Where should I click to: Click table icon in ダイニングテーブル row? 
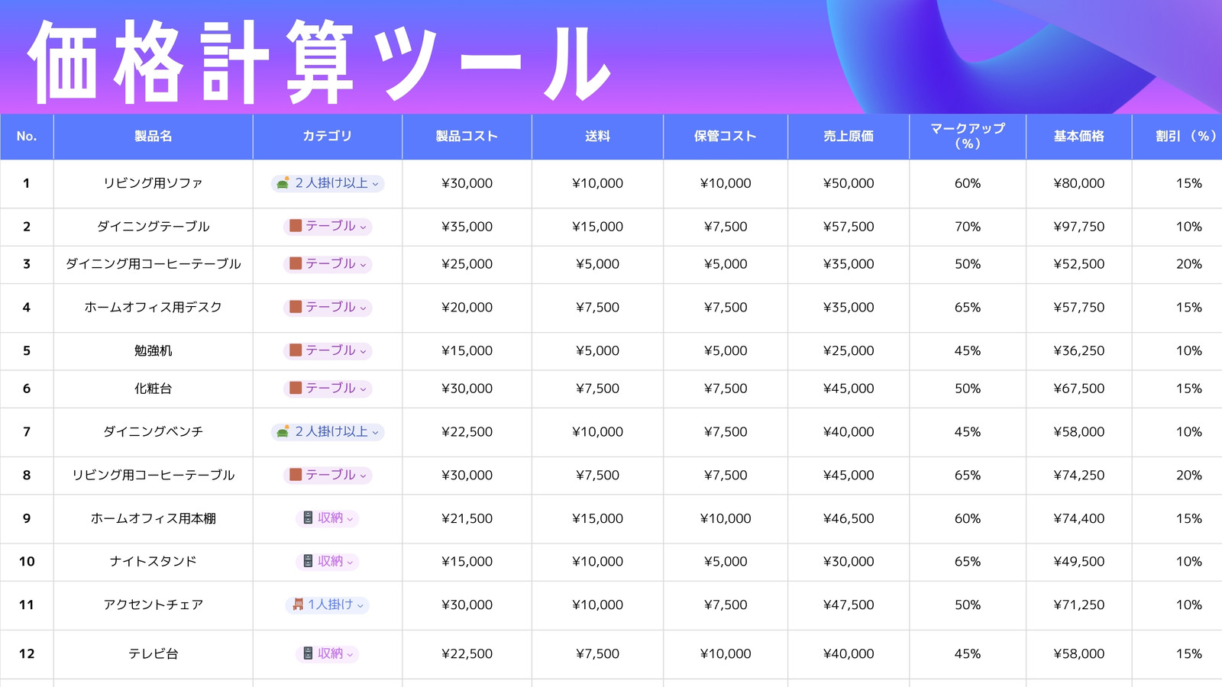[296, 226]
